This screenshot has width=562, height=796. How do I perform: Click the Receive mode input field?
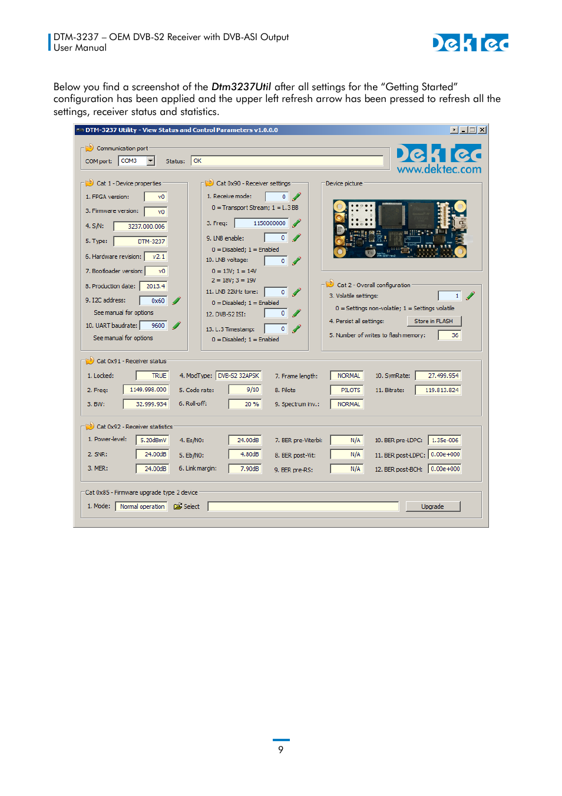tap(277, 197)
